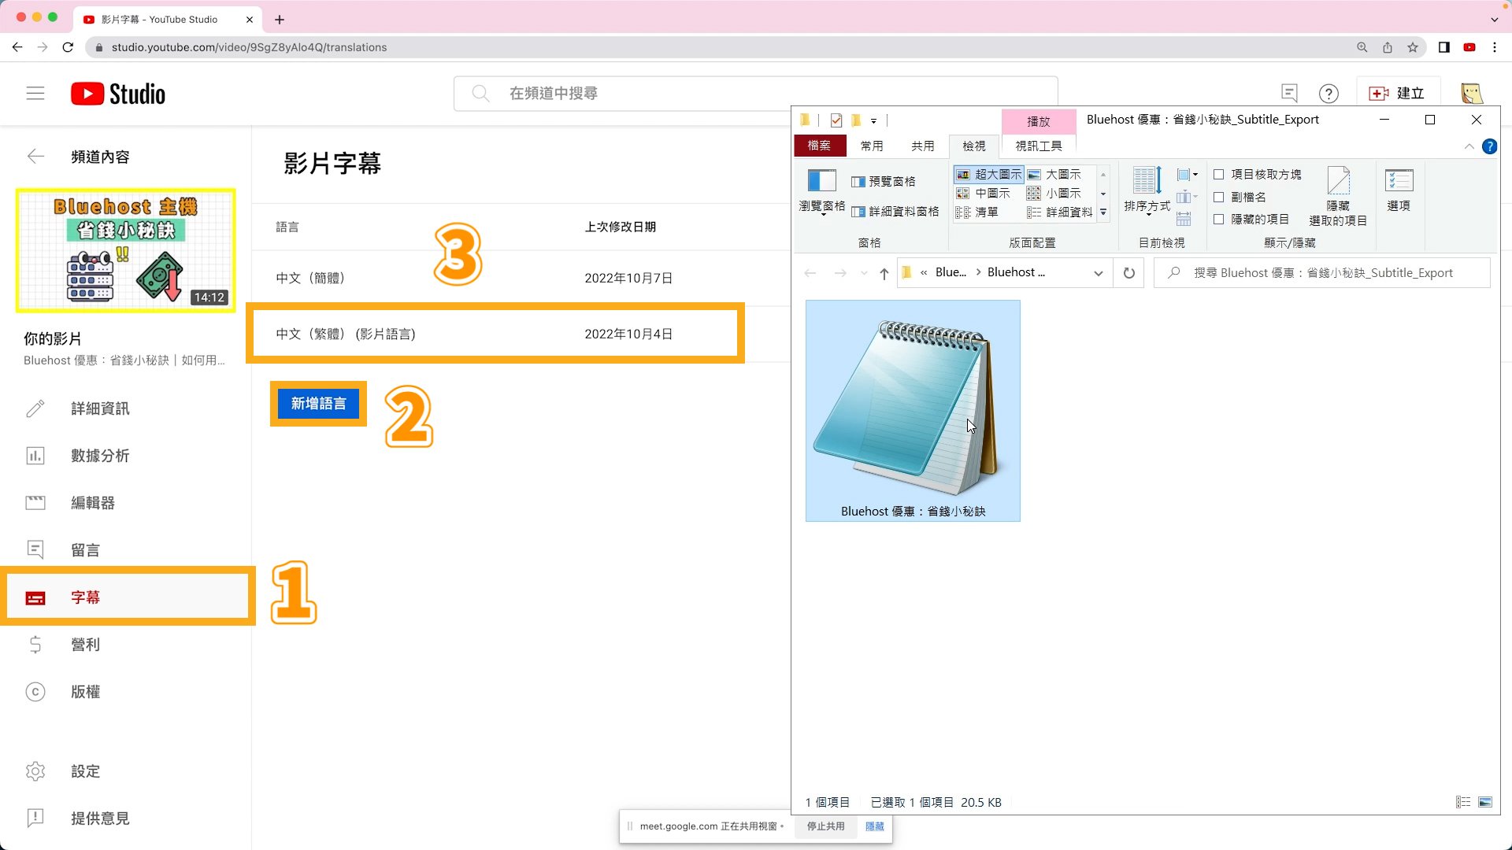Open 版權 copyright in sidebar
This screenshot has width=1512, height=850.
pos(126,692)
